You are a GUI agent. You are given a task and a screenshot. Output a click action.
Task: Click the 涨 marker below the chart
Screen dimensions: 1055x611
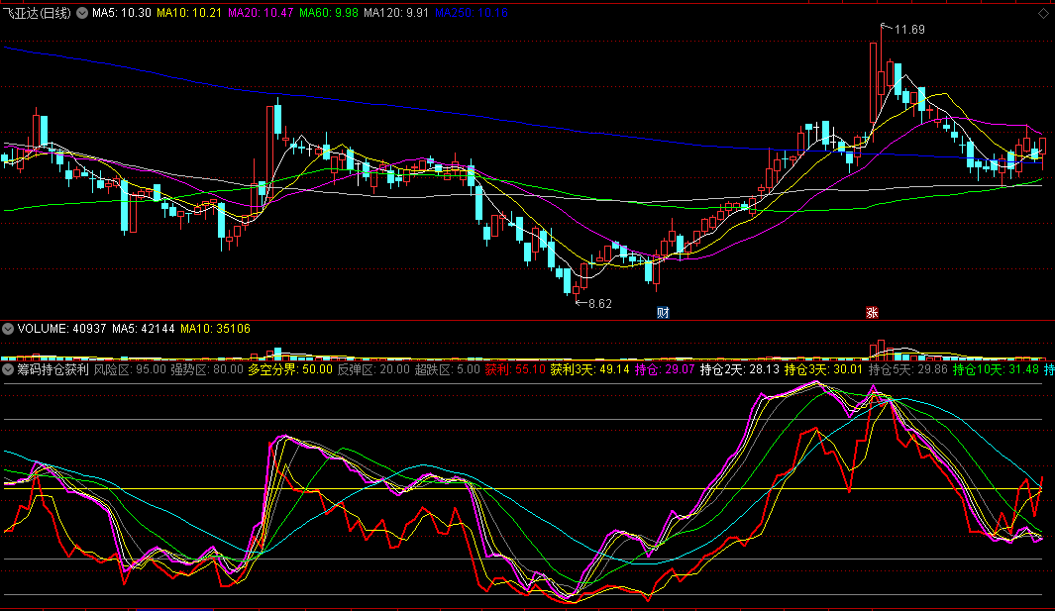click(872, 312)
